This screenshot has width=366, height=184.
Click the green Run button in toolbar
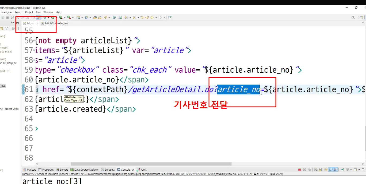point(53,17)
